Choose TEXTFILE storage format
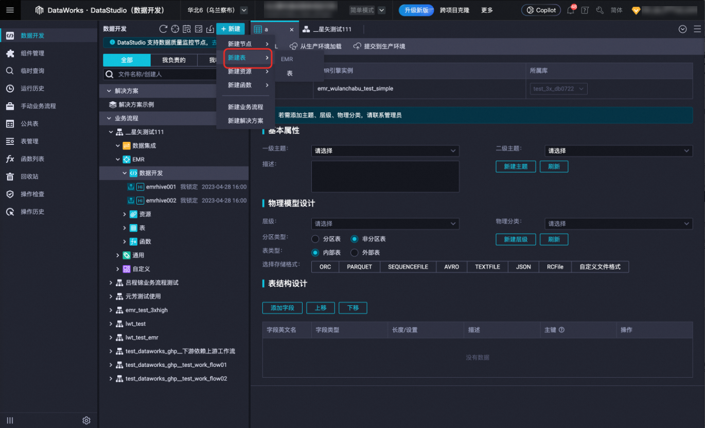The image size is (705, 428). 487,267
